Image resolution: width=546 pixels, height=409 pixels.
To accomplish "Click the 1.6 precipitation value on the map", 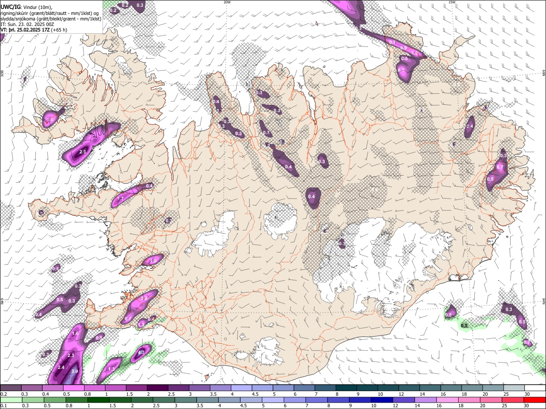I will 76,334.
